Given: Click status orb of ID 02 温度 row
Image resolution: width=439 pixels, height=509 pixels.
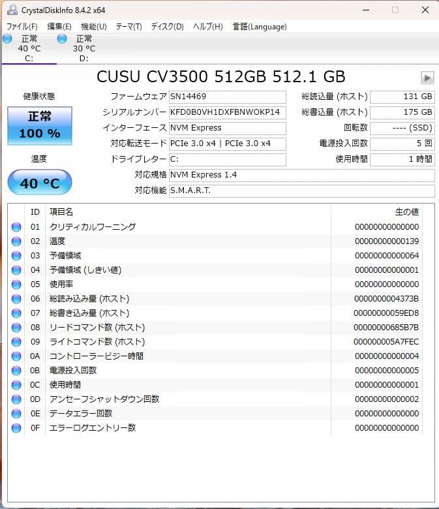Looking at the screenshot, I should click(x=16, y=241).
